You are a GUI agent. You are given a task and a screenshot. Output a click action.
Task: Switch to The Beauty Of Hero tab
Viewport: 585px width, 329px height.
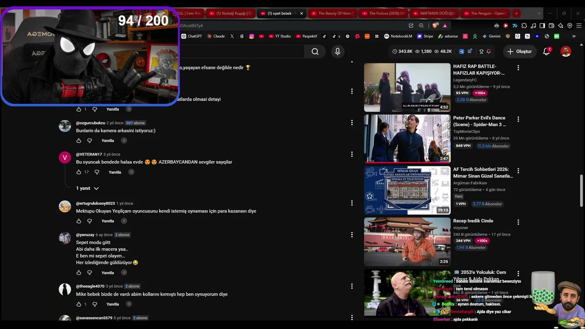pyautogui.click(x=332, y=13)
